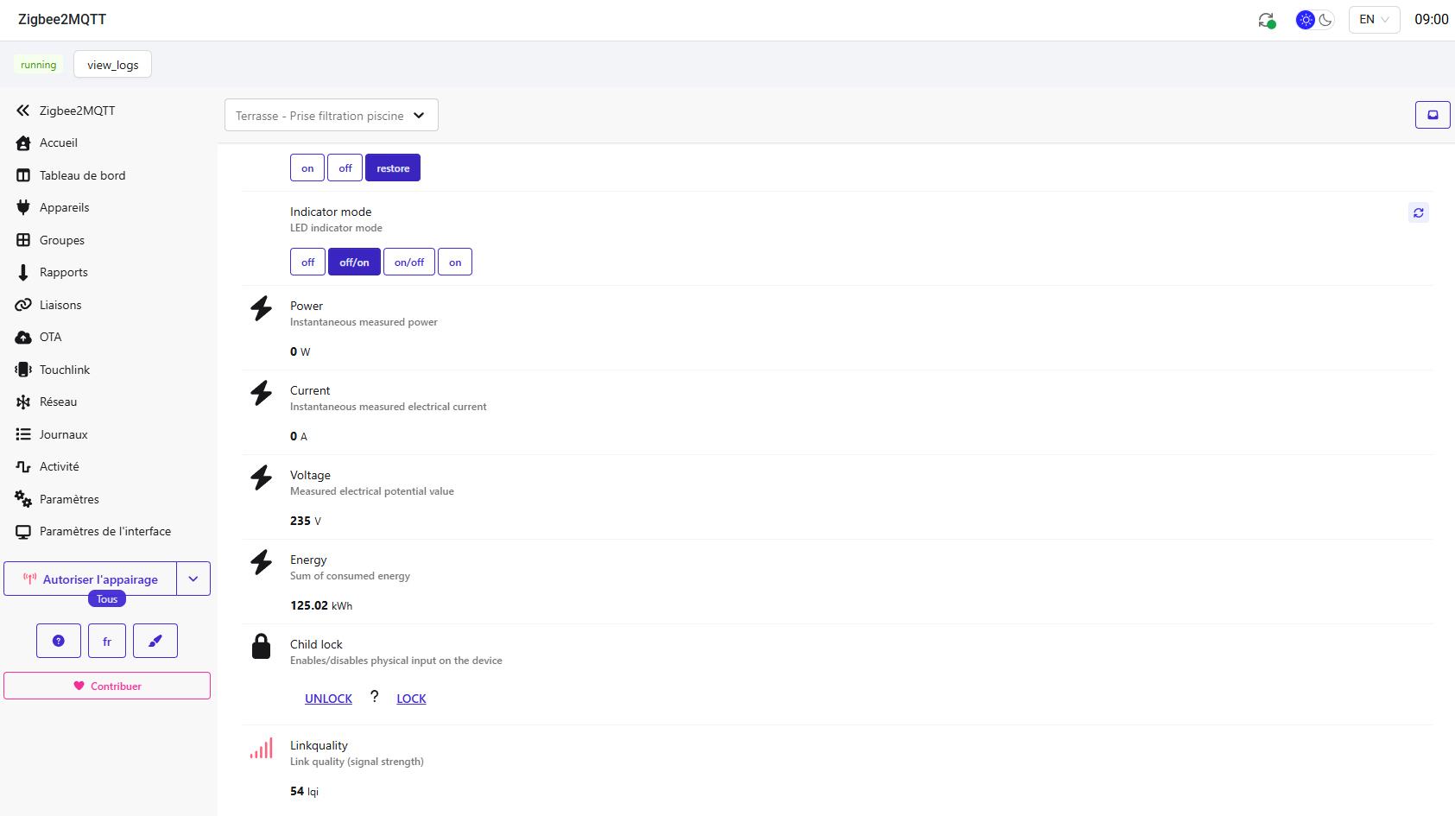The height and width of the screenshot is (816, 1455).
Task: Expand the Autoriser l'appairage options arrow
Action: pyautogui.click(x=193, y=579)
